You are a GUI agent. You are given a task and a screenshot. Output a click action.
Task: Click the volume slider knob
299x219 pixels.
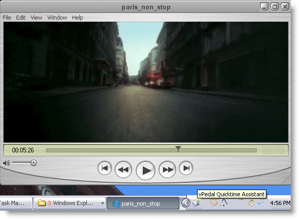34,163
